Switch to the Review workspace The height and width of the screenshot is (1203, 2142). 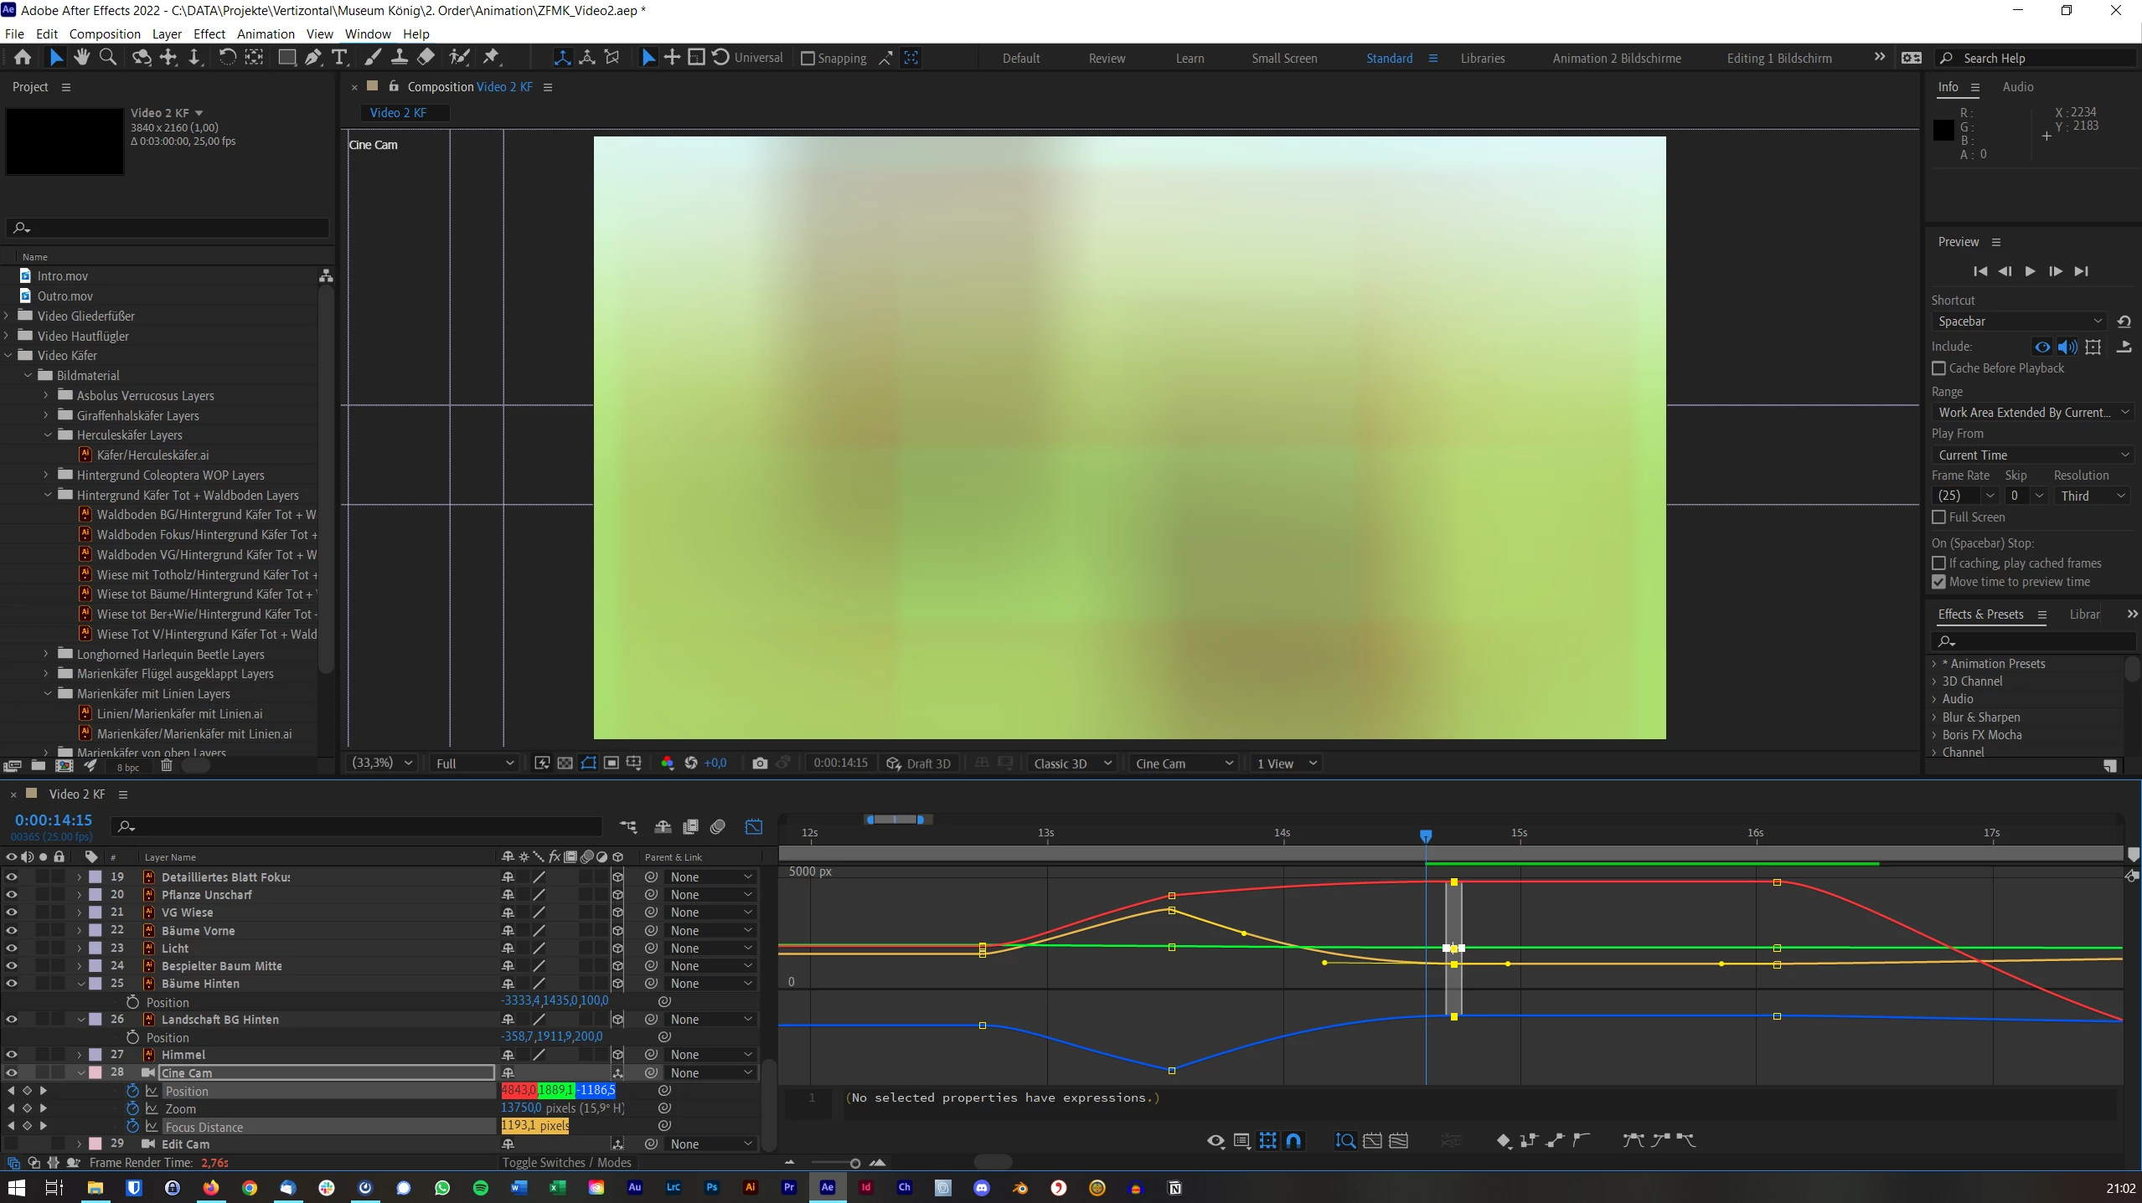tap(1107, 59)
